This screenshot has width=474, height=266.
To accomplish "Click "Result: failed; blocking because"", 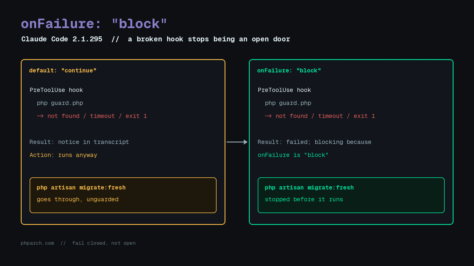I will pyautogui.click(x=314, y=142).
